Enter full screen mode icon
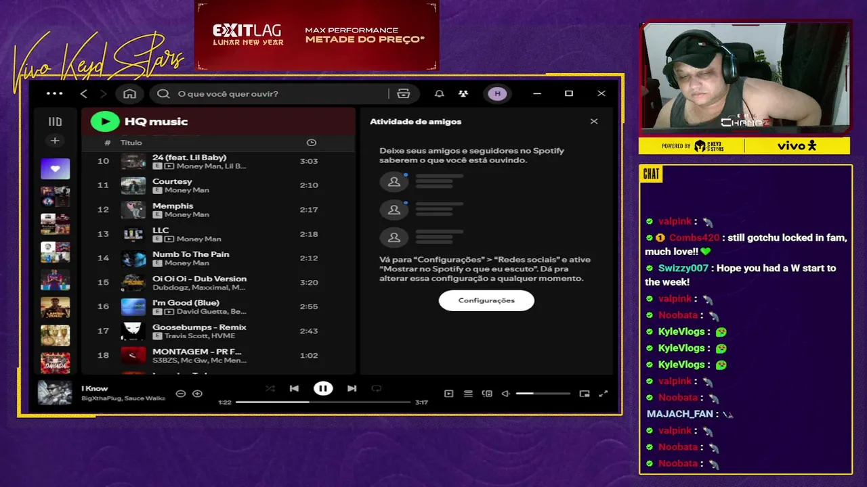 [x=604, y=394]
